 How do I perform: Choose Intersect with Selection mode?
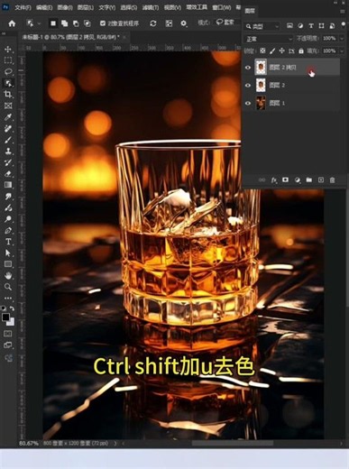(87, 23)
